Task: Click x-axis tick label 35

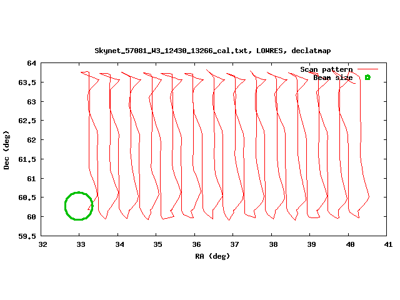Action: [x=157, y=244]
